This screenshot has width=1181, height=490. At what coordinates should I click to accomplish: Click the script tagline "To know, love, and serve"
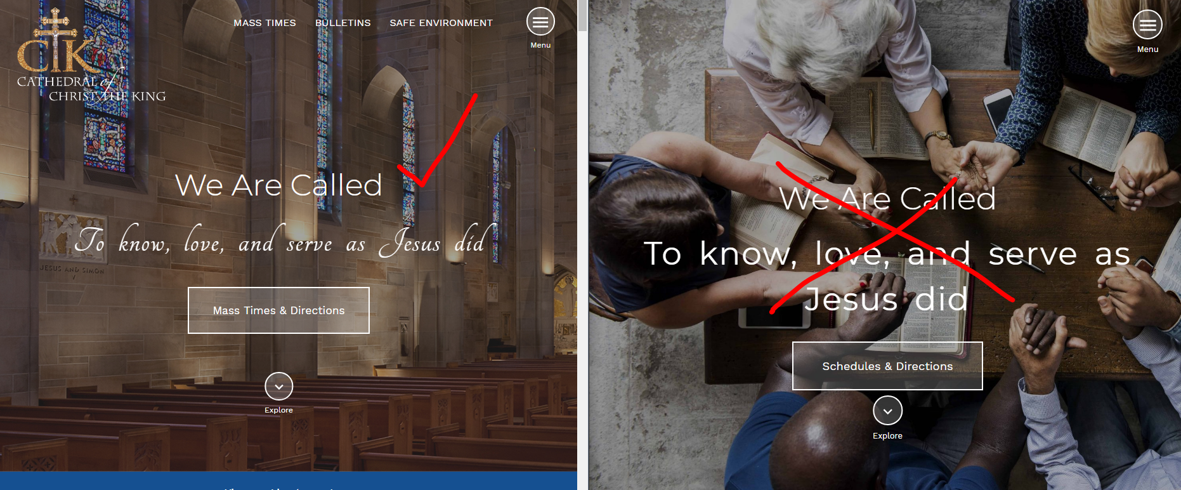(x=203, y=241)
